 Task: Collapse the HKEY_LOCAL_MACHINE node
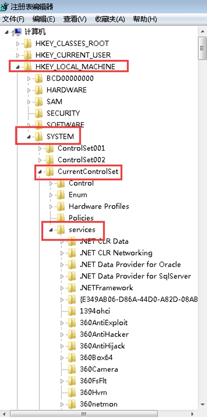(x=18, y=67)
